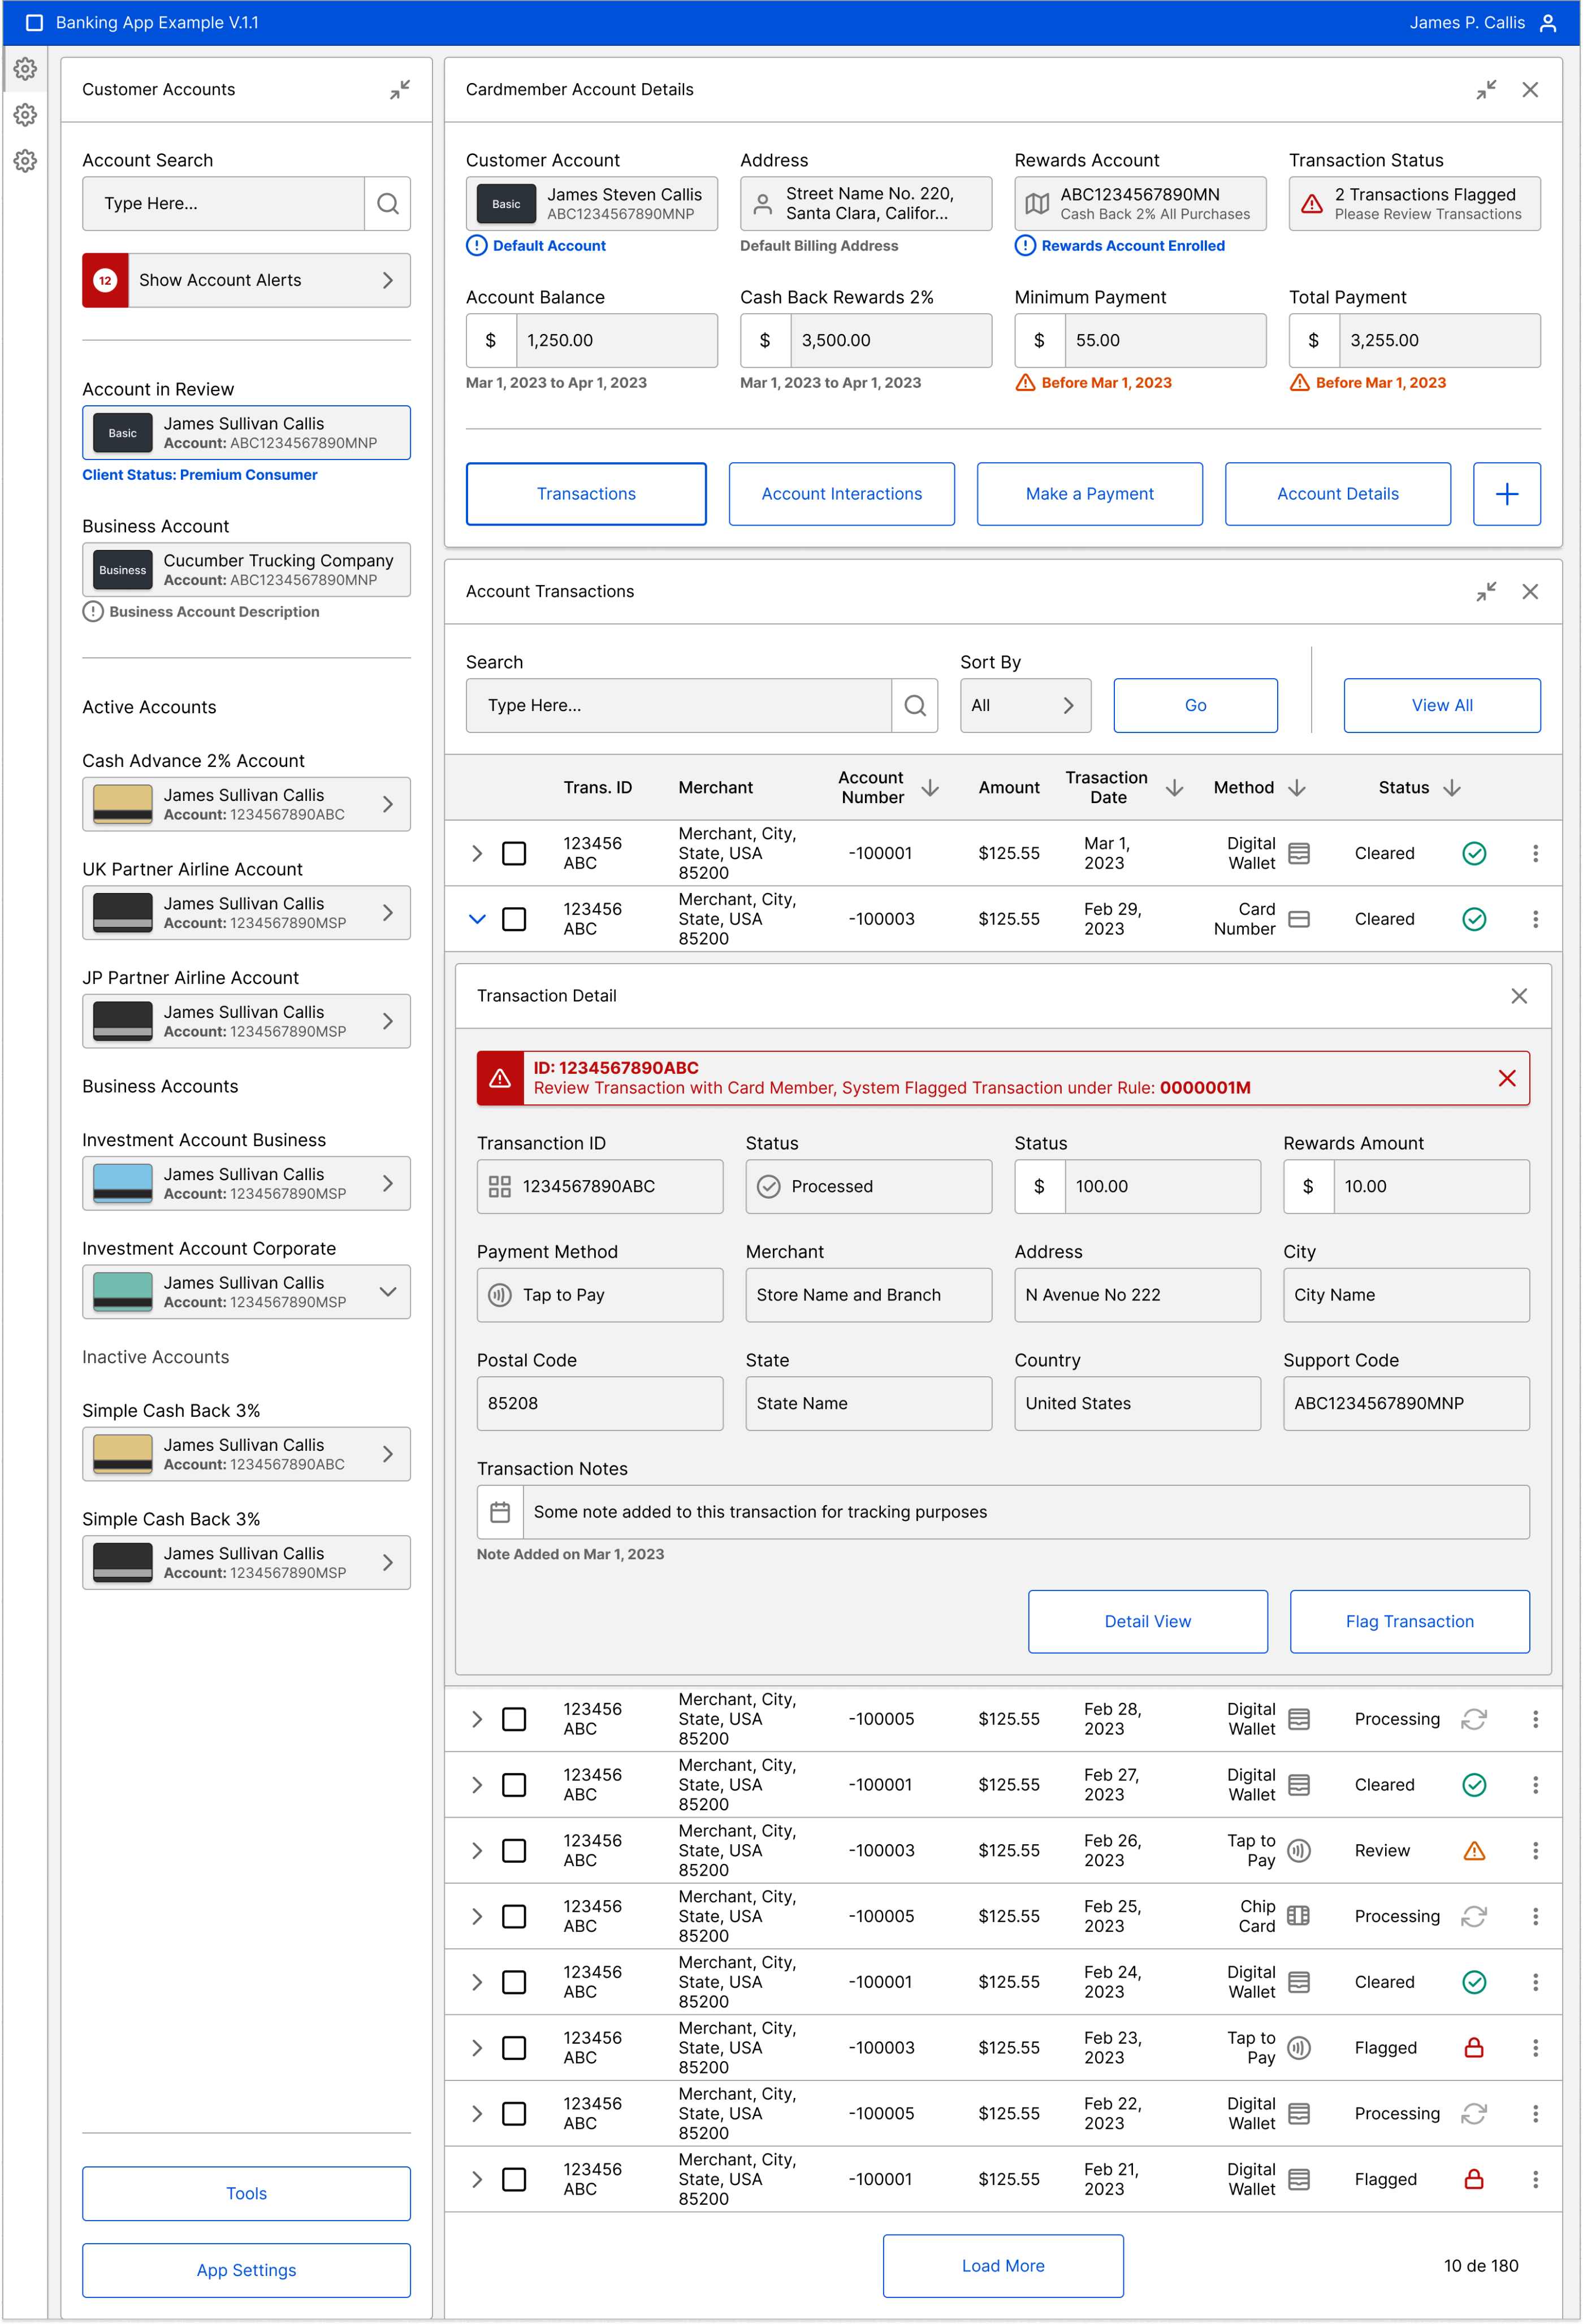Image resolution: width=1583 pixels, height=2324 pixels.
Task: Expand the Investment Account Corporate dropdown chevron
Action: point(387,1292)
